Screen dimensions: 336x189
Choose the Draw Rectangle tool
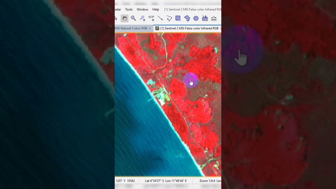[x=178, y=18]
